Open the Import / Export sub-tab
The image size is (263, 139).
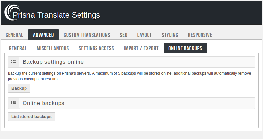tap(141, 48)
